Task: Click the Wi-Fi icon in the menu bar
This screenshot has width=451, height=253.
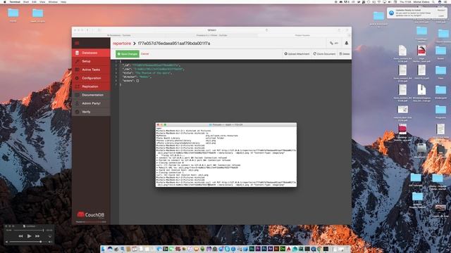Action: (379, 1)
